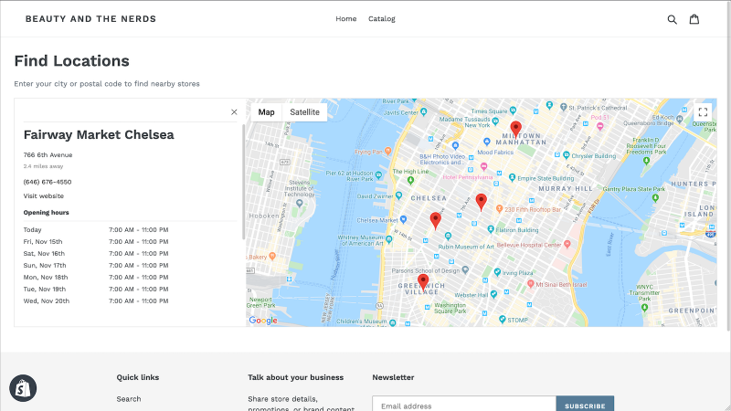Click the Chelsea Market map marker
Screen dimensions: 731x411
pyautogui.click(x=403, y=219)
